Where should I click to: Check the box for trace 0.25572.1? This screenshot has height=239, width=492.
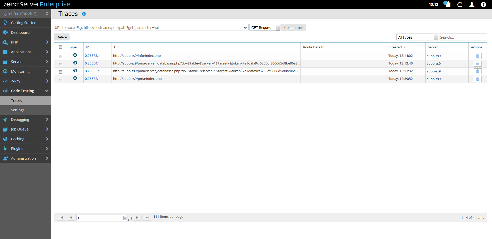(61, 80)
